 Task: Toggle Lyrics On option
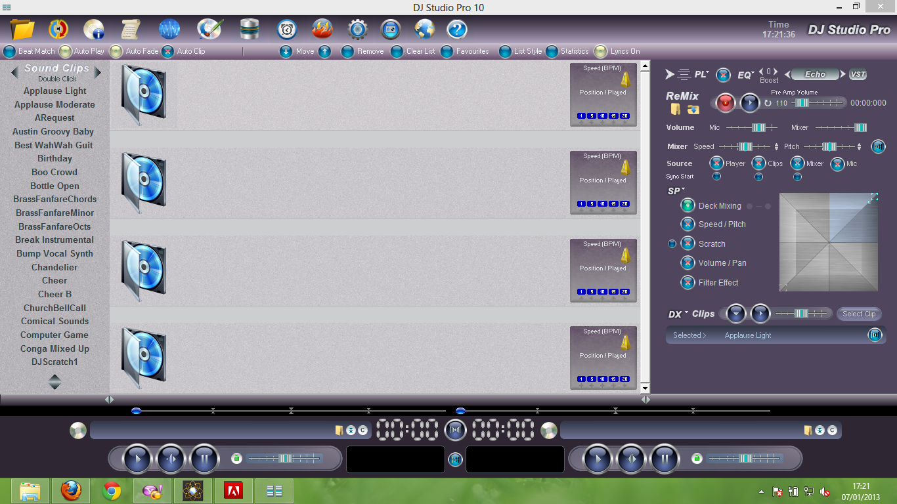click(x=601, y=51)
